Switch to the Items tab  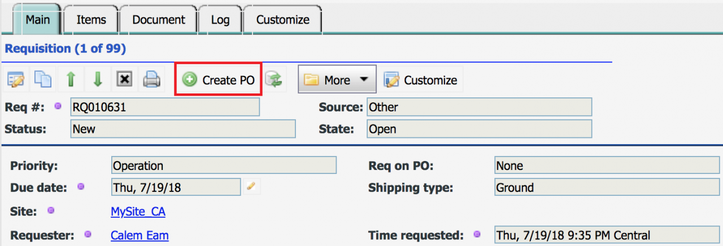[91, 20]
